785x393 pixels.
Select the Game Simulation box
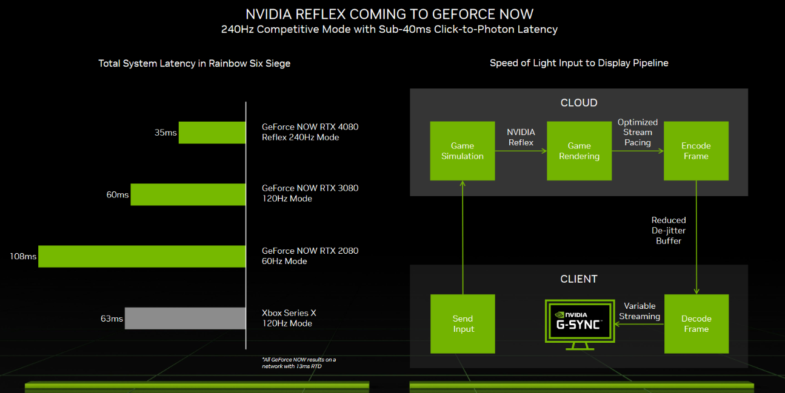[463, 151]
